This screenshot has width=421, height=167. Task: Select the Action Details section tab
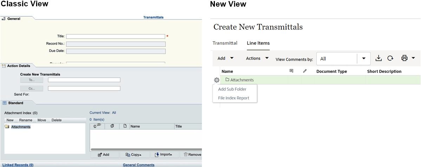[x=18, y=66]
